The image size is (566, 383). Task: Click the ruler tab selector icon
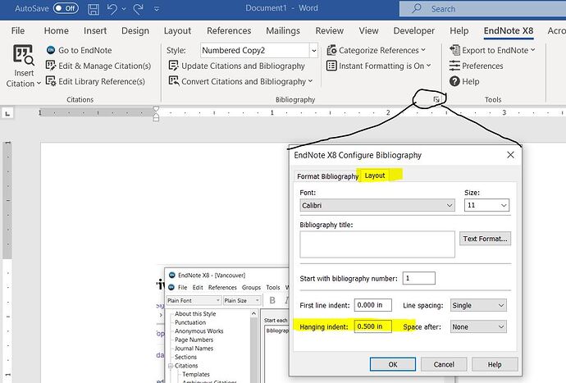[x=7, y=114]
